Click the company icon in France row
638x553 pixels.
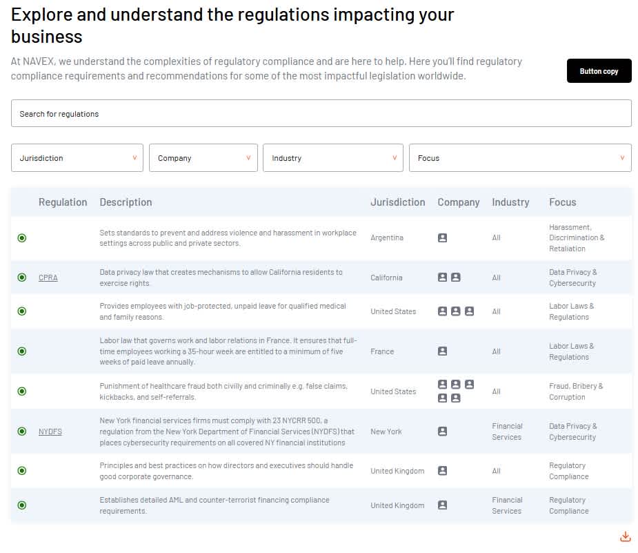(442, 351)
